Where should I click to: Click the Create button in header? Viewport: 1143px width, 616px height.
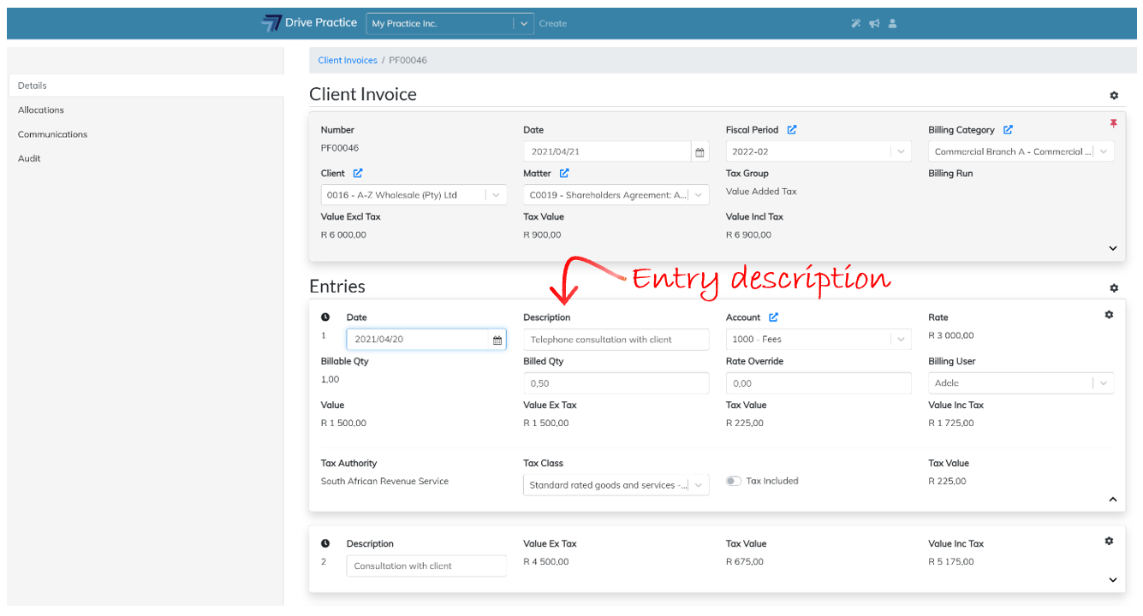tap(552, 24)
